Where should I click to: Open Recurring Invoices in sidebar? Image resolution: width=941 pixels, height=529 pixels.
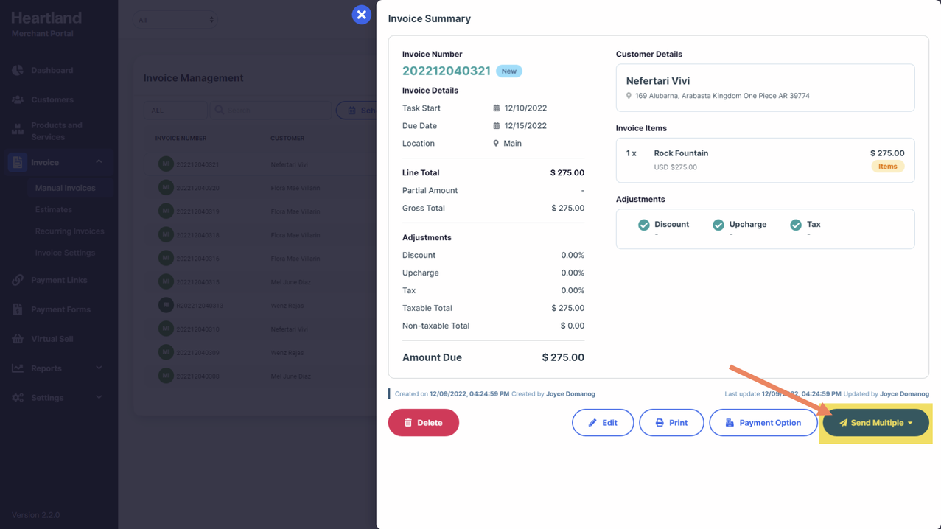point(69,231)
